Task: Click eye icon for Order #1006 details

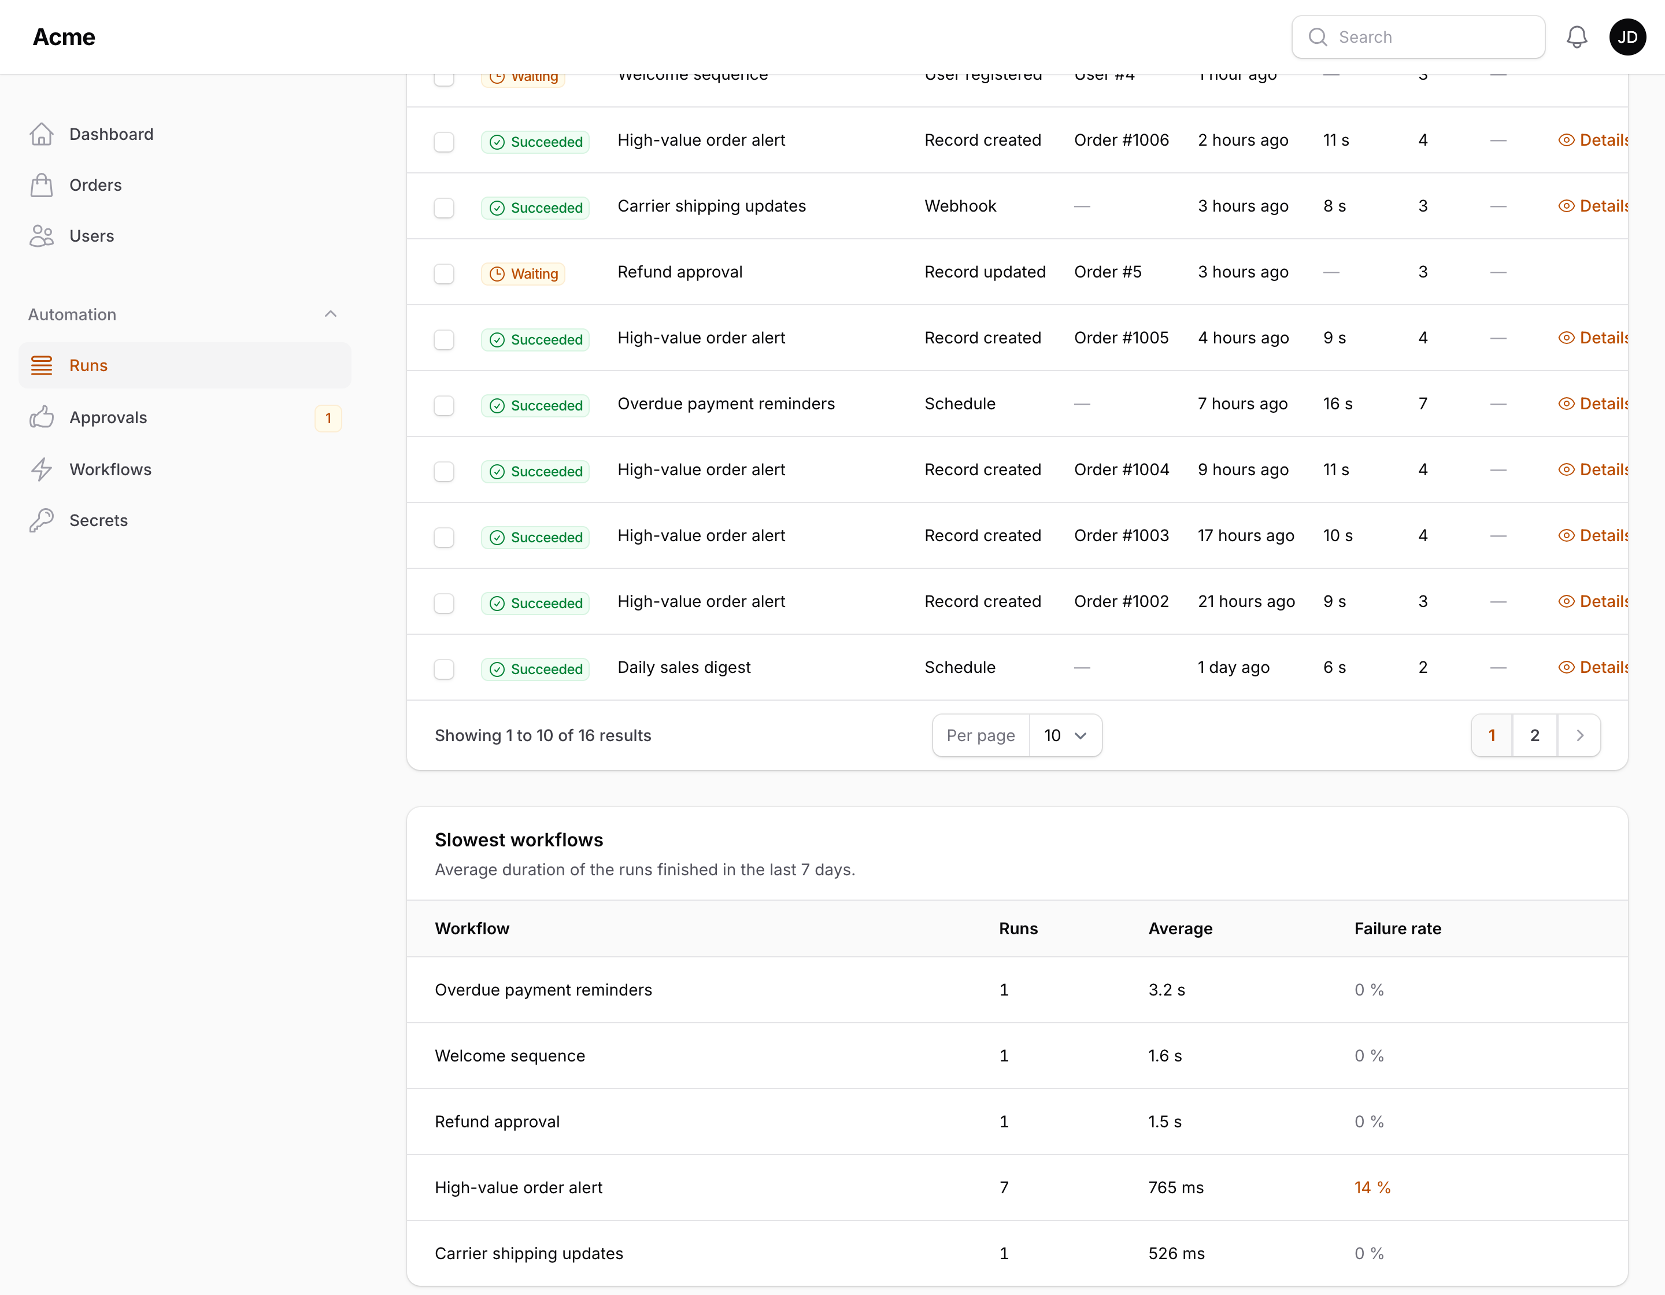Action: (x=1567, y=140)
